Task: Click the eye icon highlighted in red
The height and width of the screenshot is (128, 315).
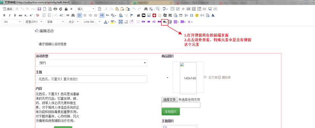Action: 164,22
